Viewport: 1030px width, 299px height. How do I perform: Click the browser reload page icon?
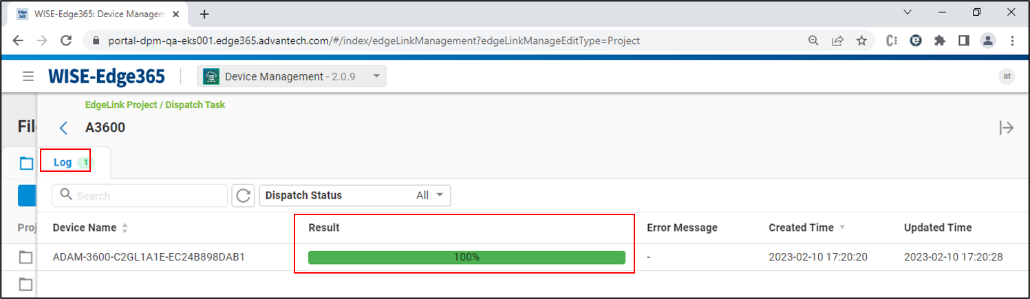(67, 41)
